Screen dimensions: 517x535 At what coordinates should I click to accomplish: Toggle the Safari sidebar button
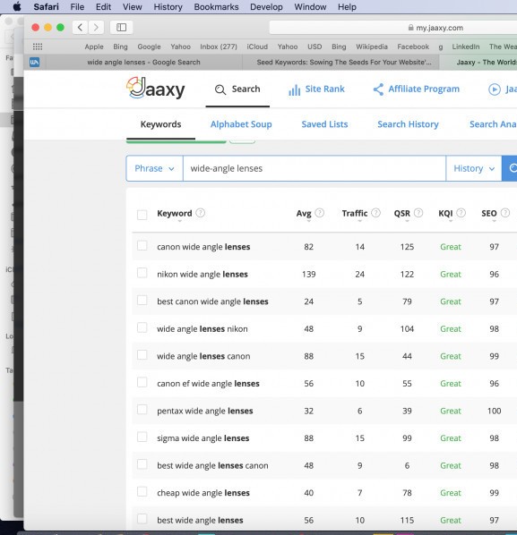[121, 28]
